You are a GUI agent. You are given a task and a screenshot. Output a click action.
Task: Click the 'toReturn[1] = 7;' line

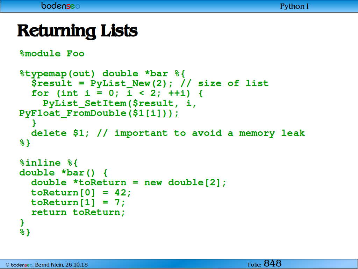coord(78,202)
